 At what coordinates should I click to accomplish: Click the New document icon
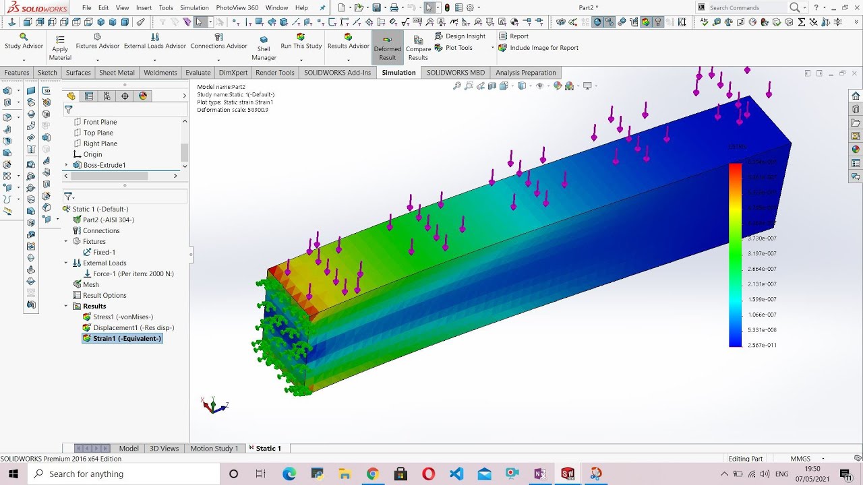coord(342,8)
